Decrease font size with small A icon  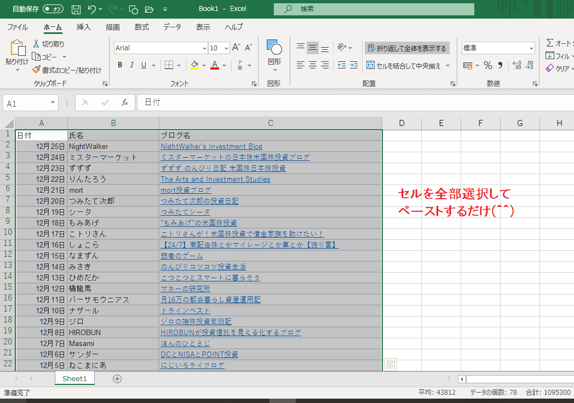249,48
